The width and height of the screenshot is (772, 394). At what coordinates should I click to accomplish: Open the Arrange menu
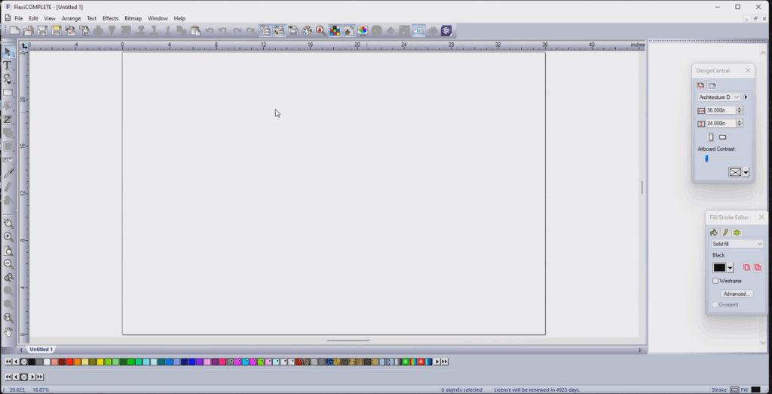(x=71, y=18)
